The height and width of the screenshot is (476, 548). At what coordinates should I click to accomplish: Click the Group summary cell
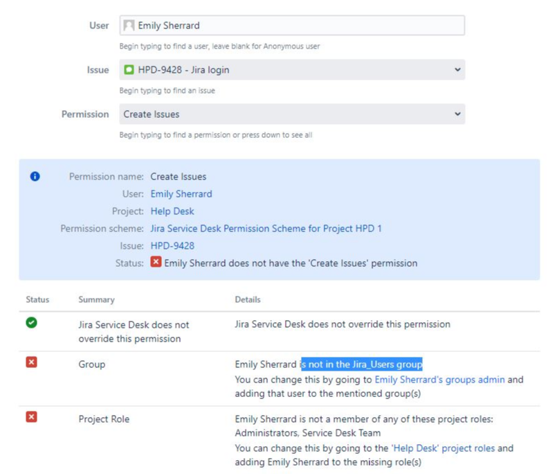[x=92, y=364]
